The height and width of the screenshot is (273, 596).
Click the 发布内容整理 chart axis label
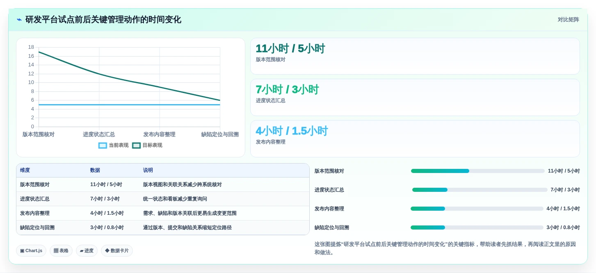(159, 134)
